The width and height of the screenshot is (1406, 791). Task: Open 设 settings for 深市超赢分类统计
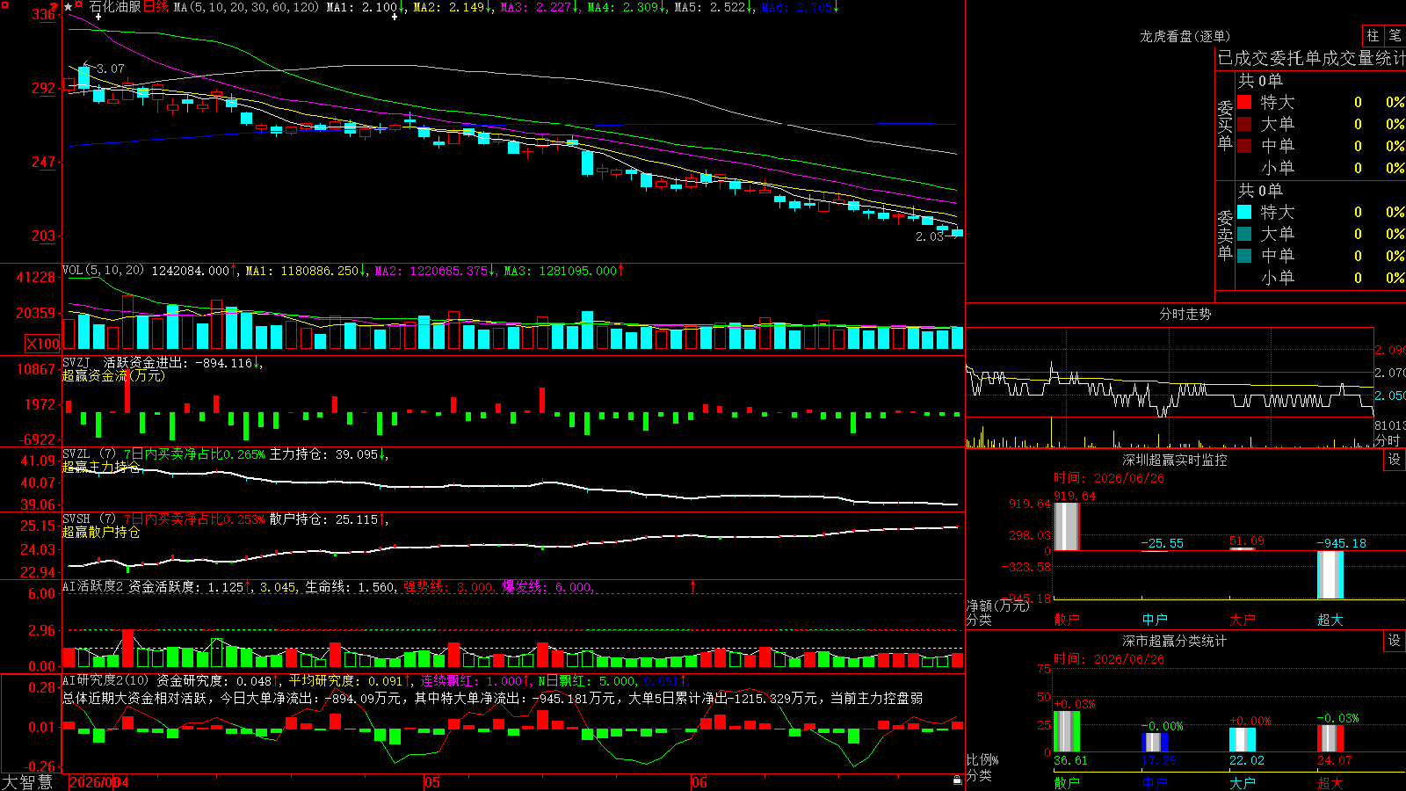1395,641
